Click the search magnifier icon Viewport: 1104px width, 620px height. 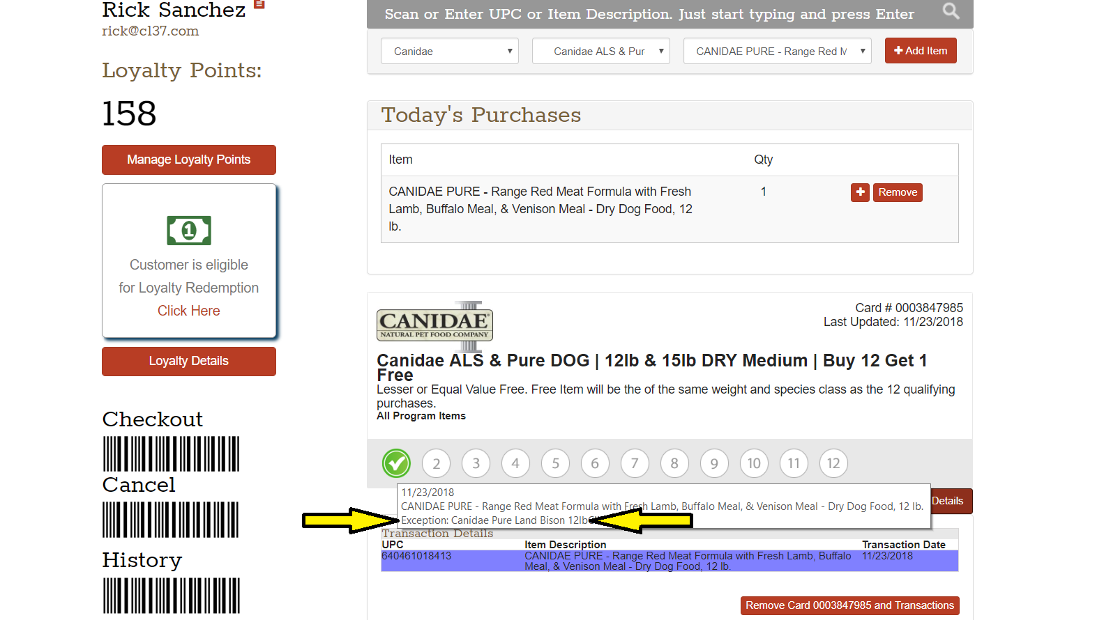[951, 11]
